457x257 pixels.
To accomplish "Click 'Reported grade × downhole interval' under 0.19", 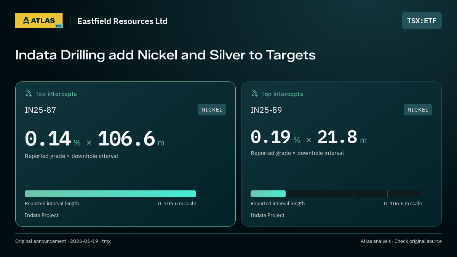I will click(x=297, y=153).
